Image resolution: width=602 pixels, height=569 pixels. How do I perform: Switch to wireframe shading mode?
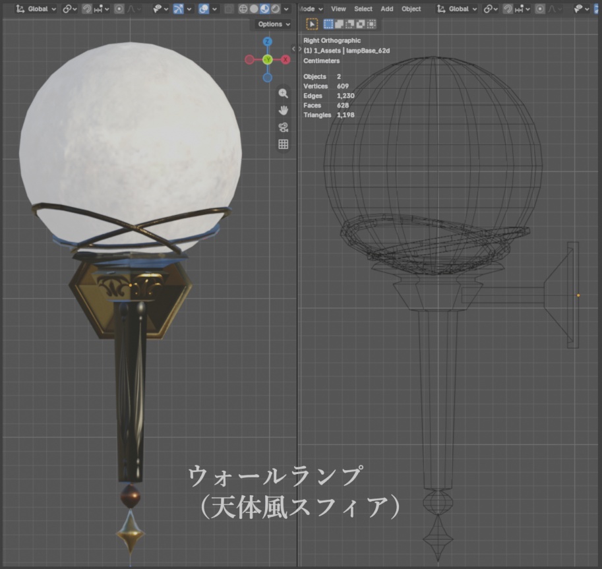(243, 9)
